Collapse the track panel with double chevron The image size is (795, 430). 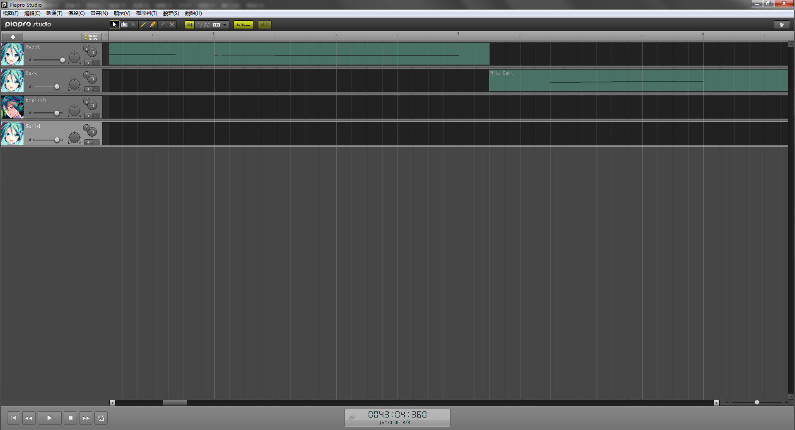106,35
